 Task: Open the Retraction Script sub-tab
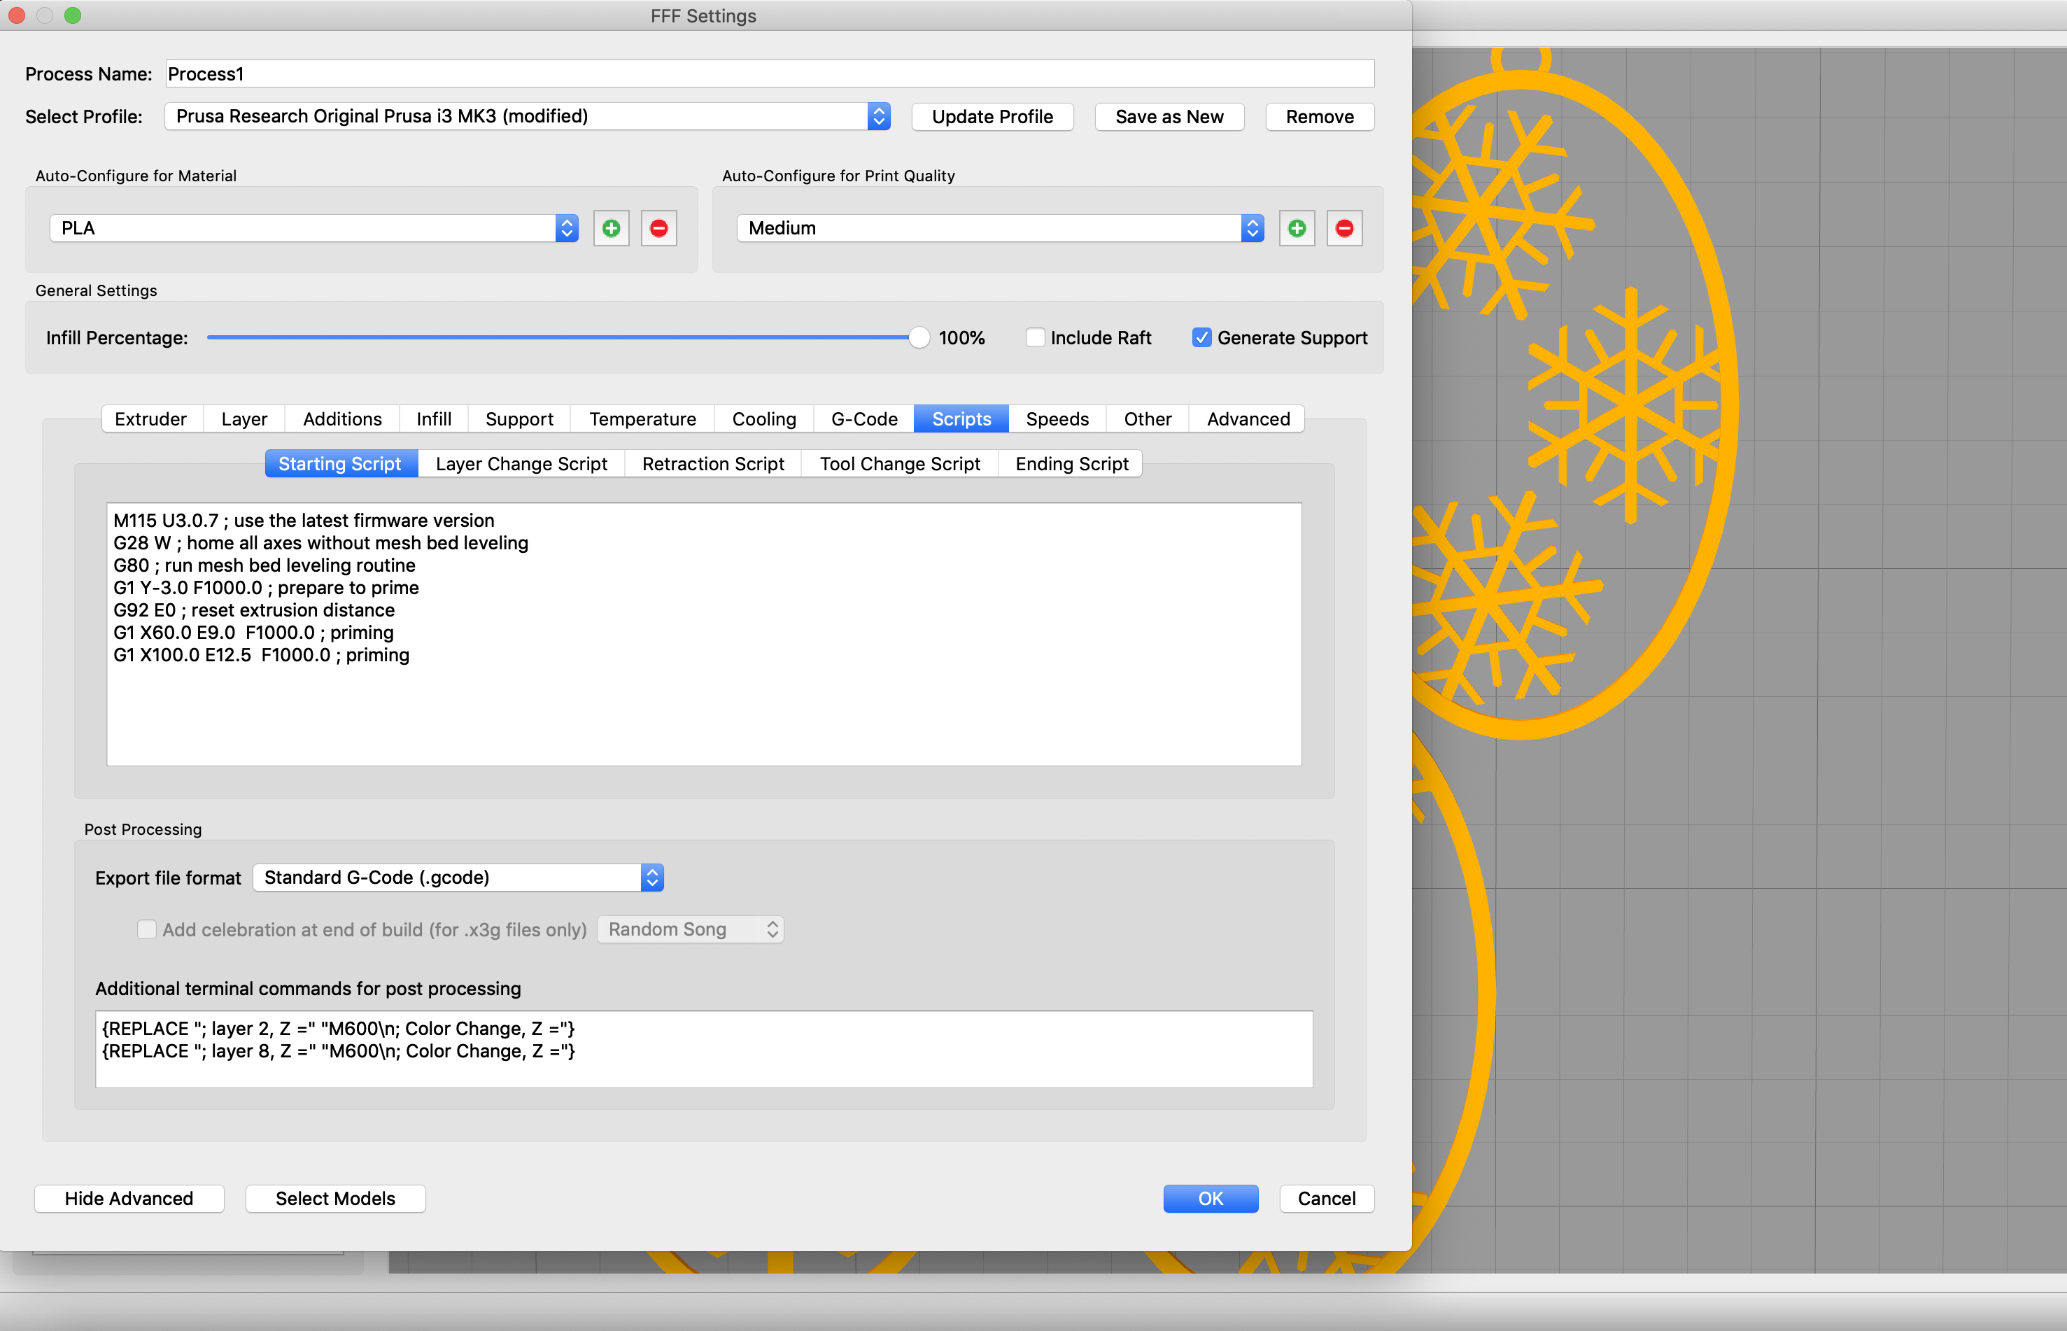(x=714, y=464)
